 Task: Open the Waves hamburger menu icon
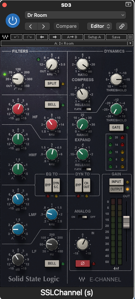[x=130, y=37]
